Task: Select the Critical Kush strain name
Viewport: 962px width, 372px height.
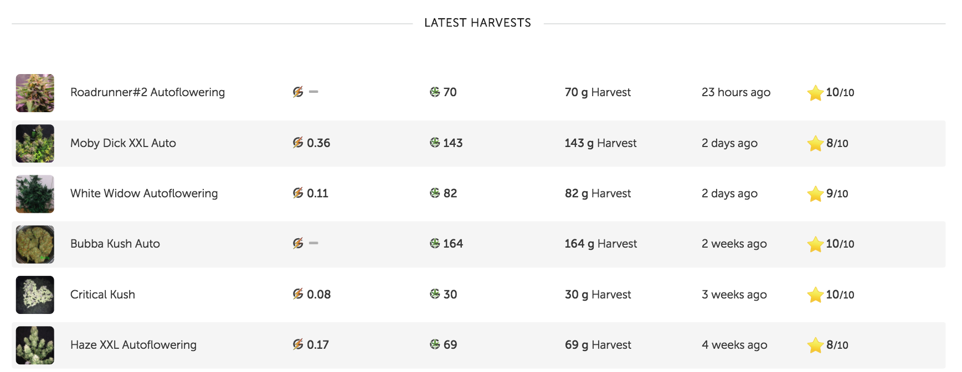Action: (x=102, y=295)
